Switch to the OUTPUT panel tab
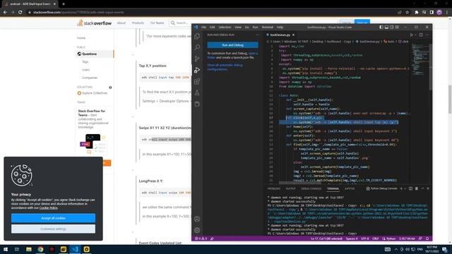This screenshot has width=452, height=254. point(290,188)
